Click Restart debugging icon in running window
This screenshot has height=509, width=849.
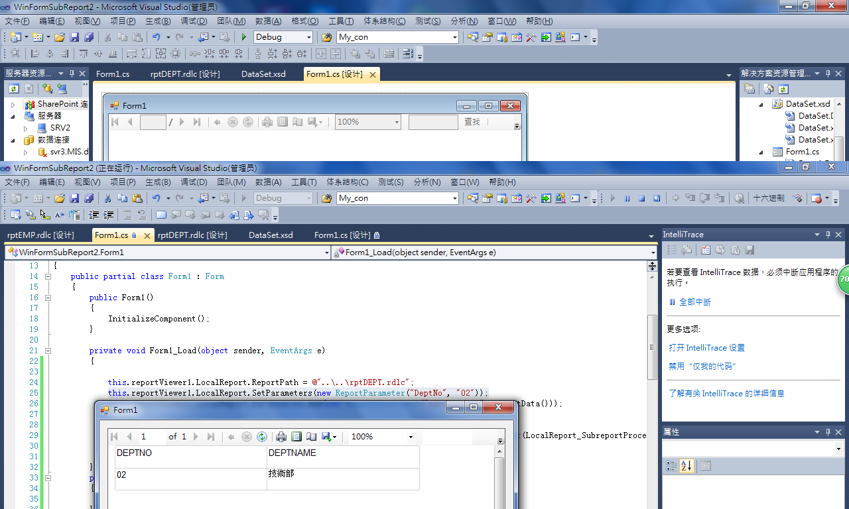[x=657, y=198]
